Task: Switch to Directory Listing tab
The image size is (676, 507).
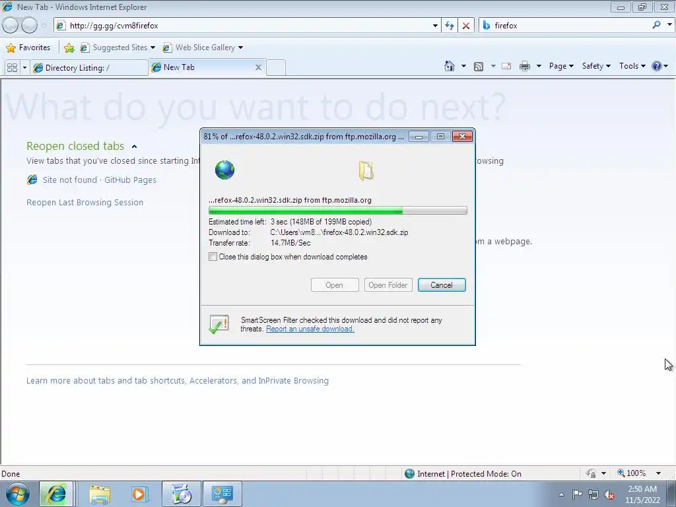Action: point(89,68)
